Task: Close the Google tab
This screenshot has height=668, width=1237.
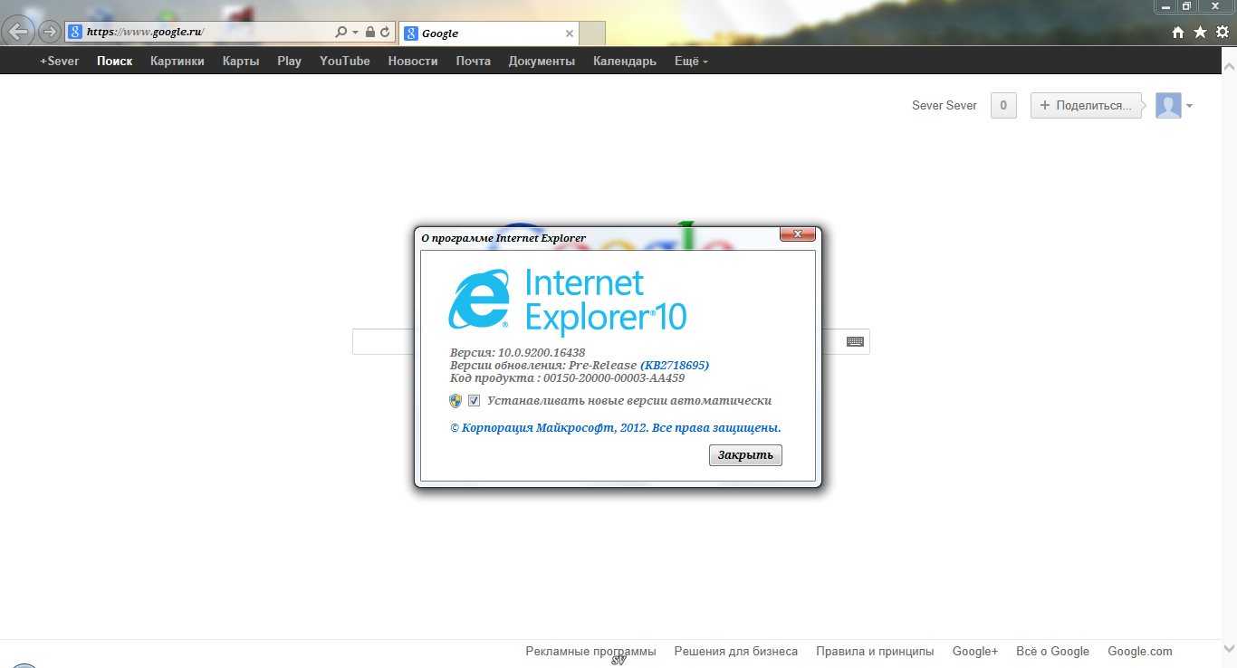Action: 570,33
